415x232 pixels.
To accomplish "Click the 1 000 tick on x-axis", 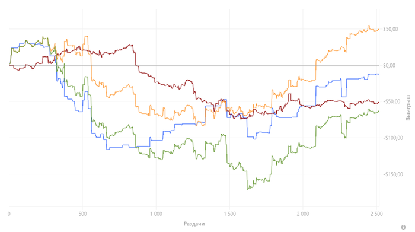I will point(156,214).
